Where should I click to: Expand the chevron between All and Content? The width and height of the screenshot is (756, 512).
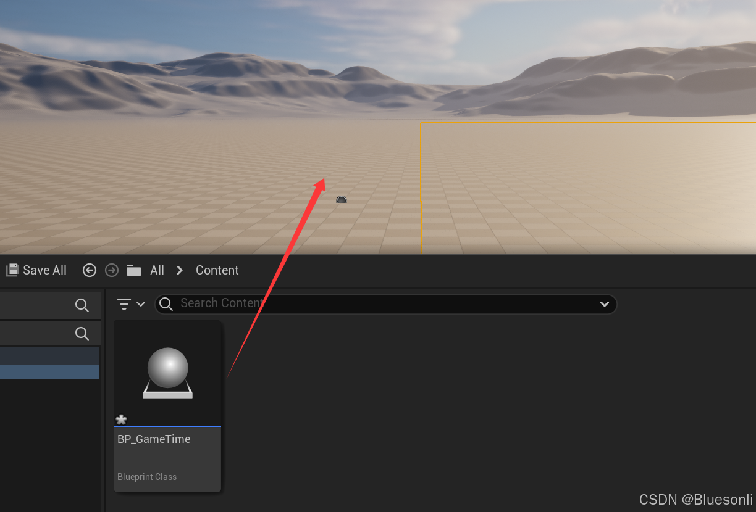click(x=180, y=270)
